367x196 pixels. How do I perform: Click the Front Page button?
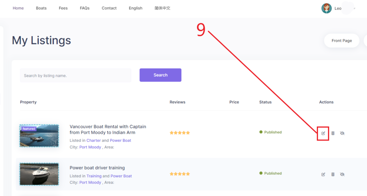click(342, 41)
